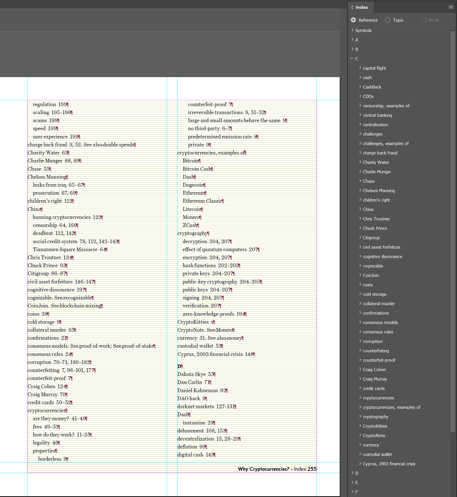Select 'challenges, examples of' entry

tap(386, 144)
